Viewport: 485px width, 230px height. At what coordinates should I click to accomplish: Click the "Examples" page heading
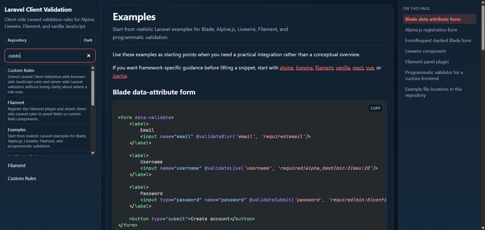(x=134, y=17)
